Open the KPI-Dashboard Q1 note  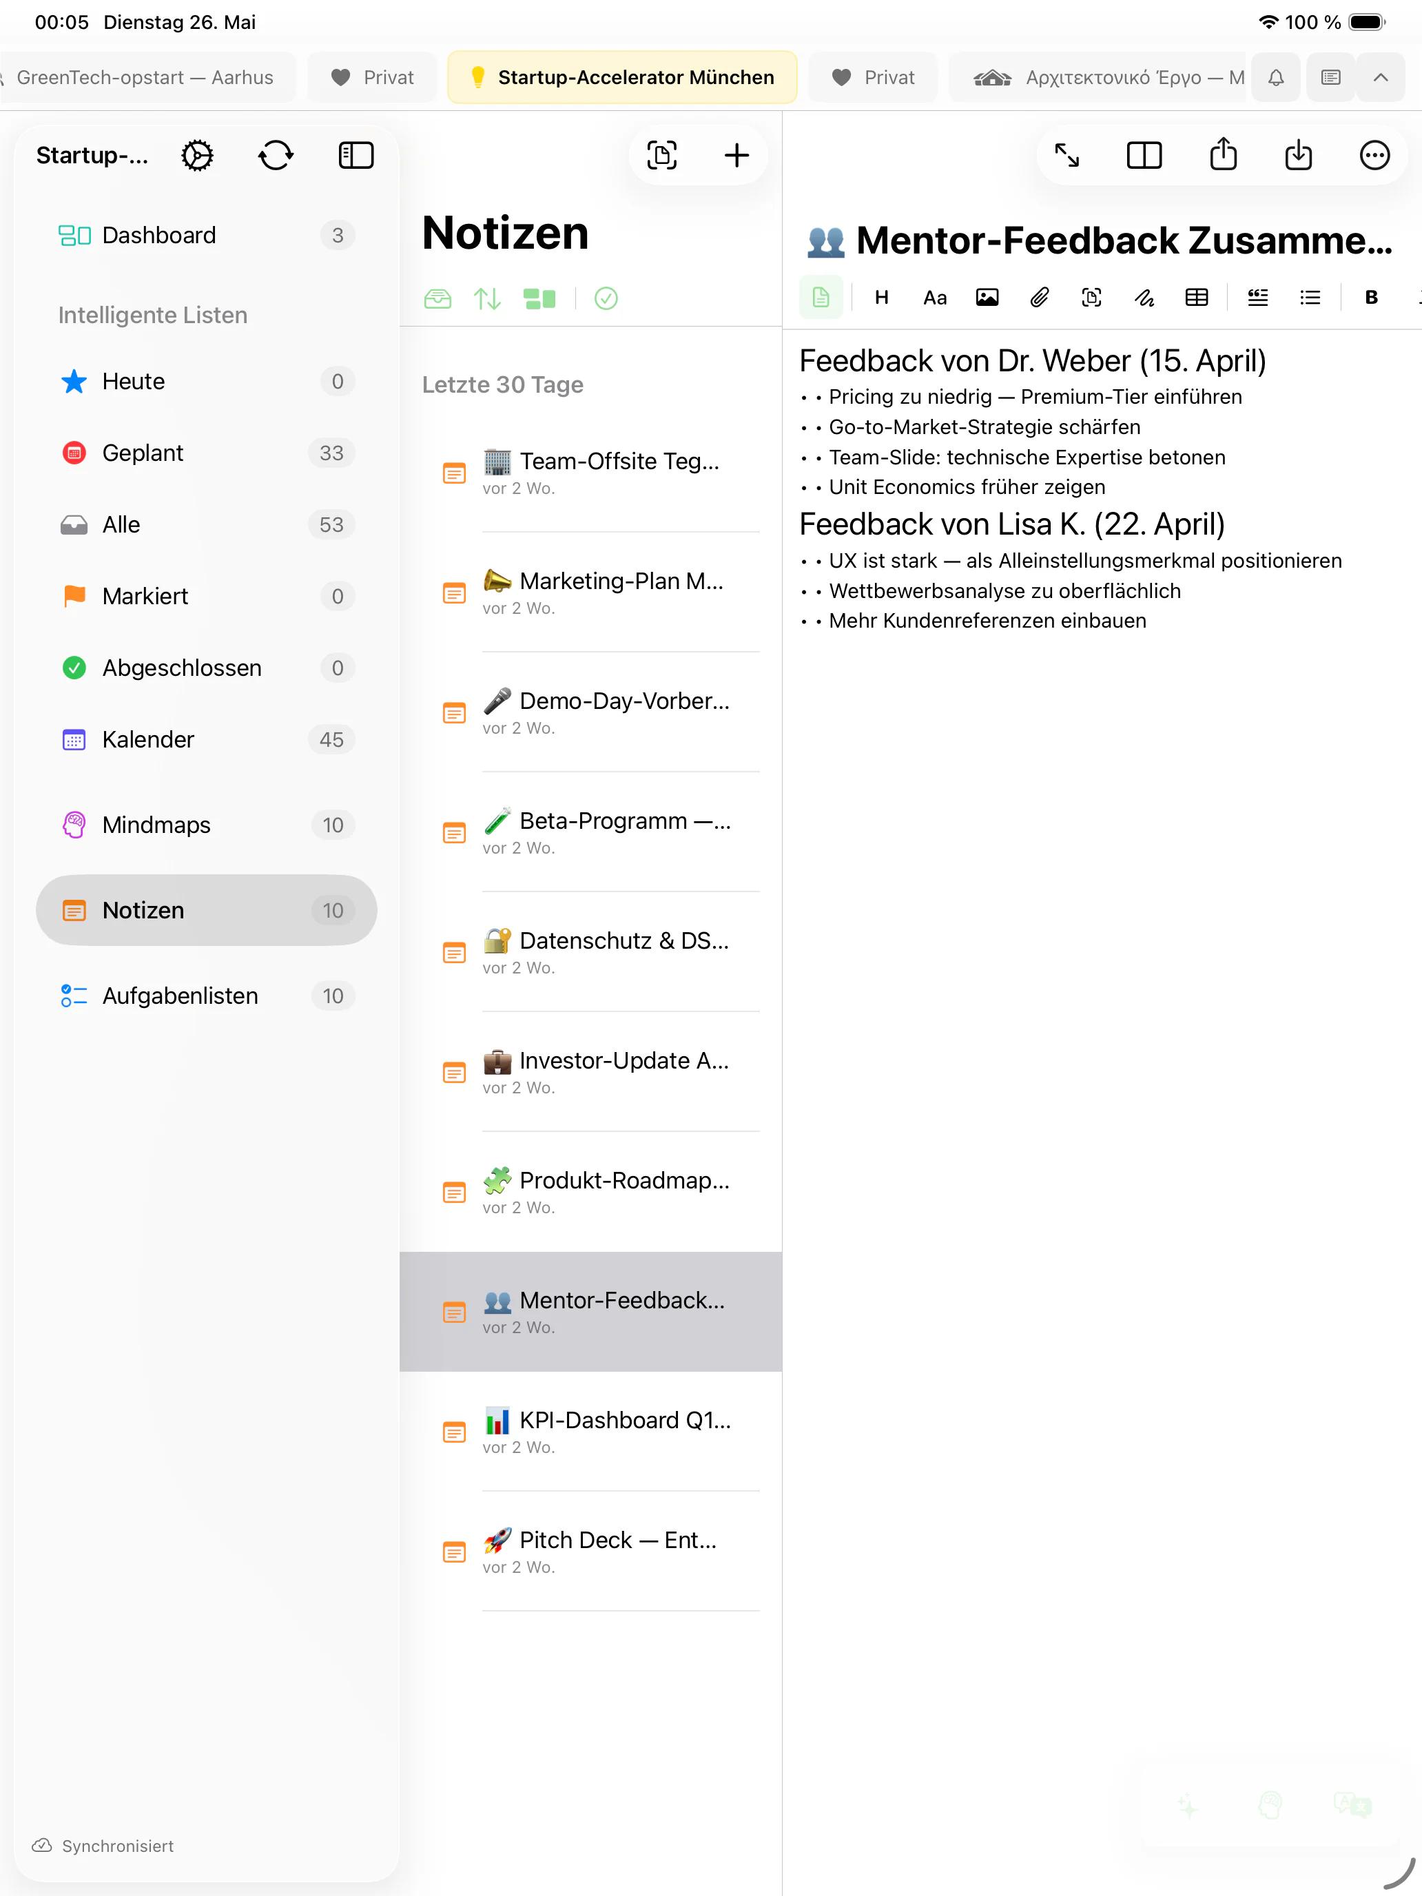pos(590,1432)
